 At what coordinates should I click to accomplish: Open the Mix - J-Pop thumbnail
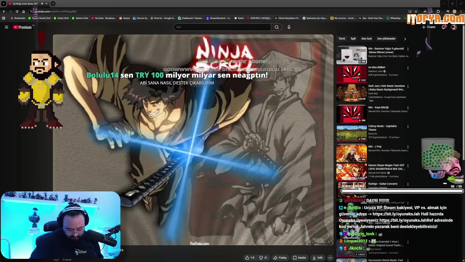click(x=351, y=153)
